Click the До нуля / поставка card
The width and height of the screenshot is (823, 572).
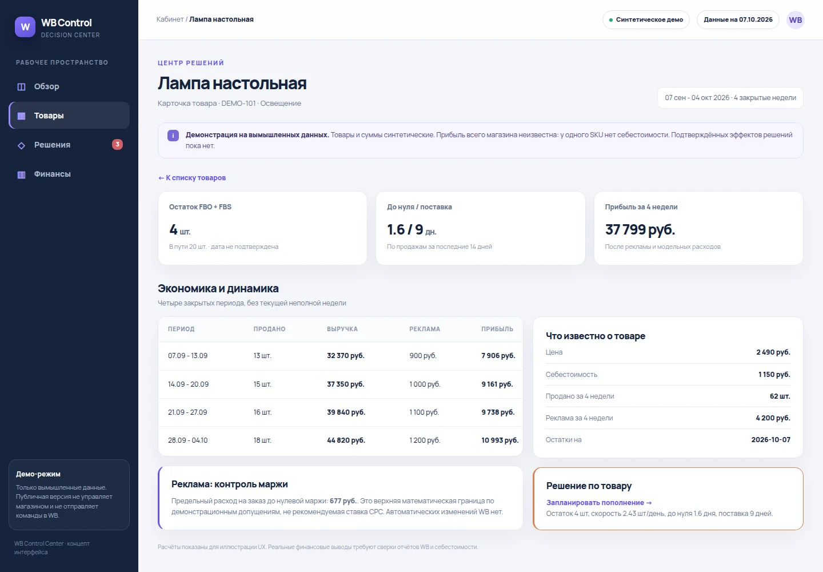(x=481, y=228)
